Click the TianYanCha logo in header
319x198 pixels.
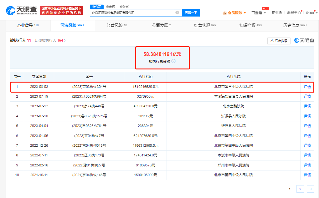[x=21, y=11]
